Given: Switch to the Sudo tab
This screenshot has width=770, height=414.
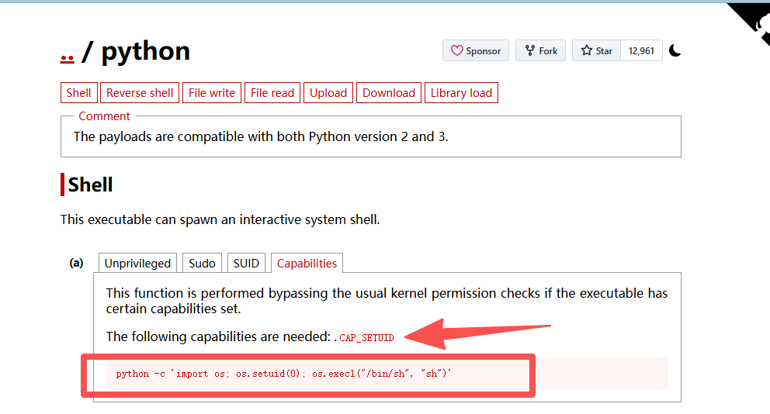Looking at the screenshot, I should [x=202, y=263].
